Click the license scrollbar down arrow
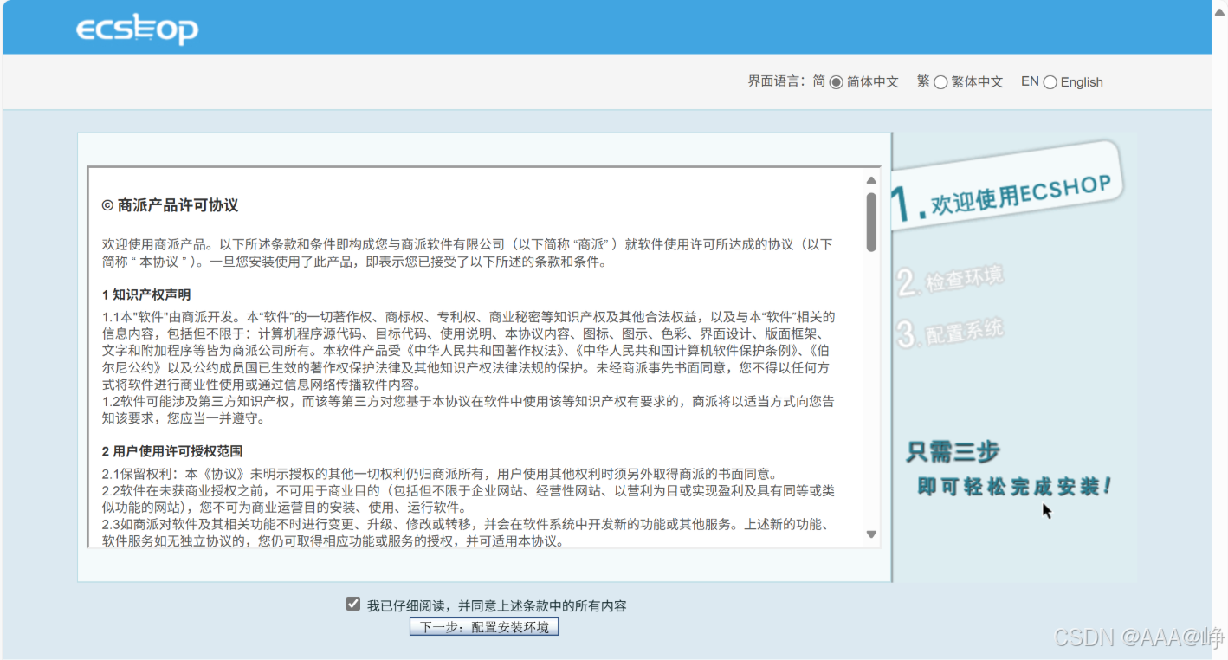 click(x=871, y=534)
